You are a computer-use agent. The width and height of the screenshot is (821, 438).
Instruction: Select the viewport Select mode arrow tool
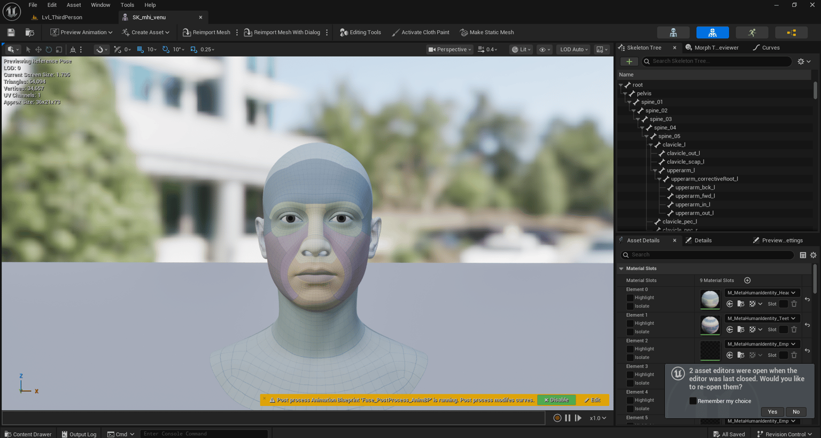click(28, 50)
